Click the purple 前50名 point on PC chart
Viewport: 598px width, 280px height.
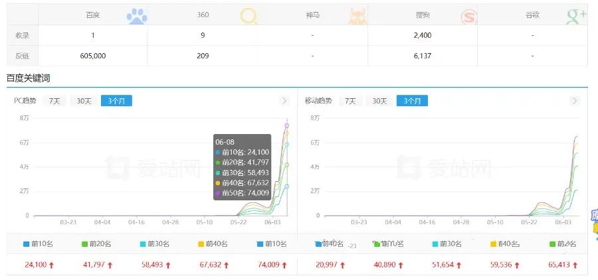click(287, 125)
